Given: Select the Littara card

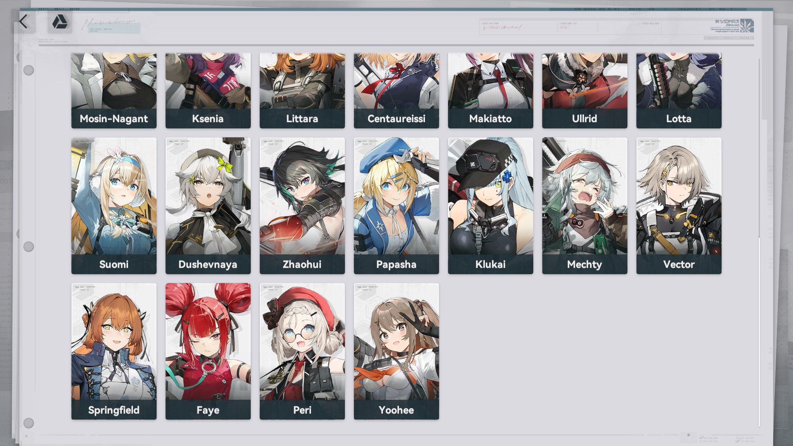Looking at the screenshot, I should 302,90.
